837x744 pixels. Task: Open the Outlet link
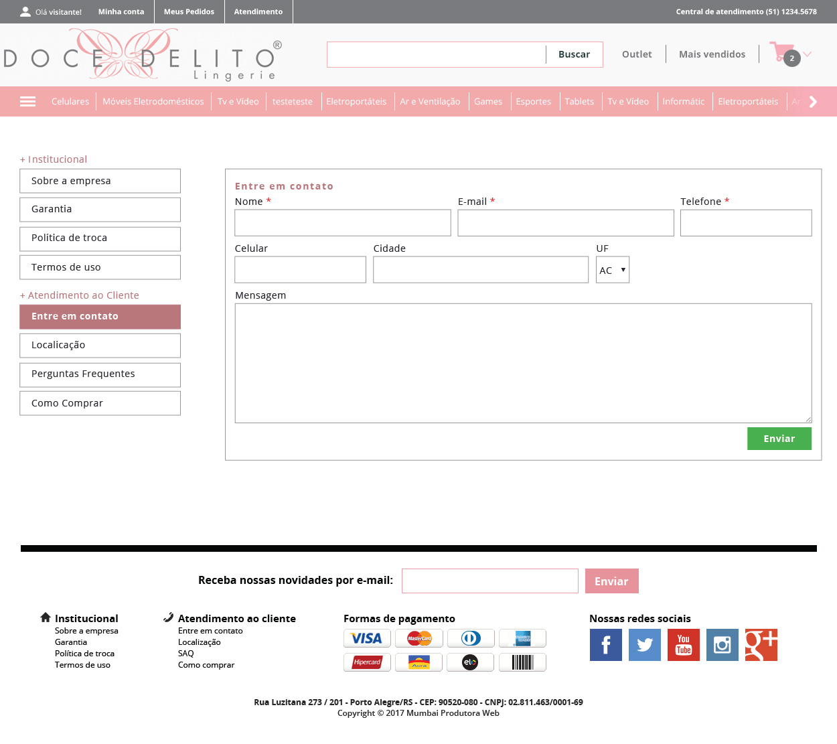636,55
